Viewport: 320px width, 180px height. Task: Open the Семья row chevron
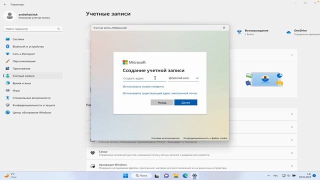point(292,153)
